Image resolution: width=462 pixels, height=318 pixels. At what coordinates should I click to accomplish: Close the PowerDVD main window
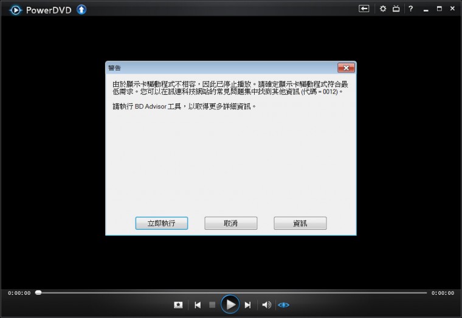pos(452,9)
